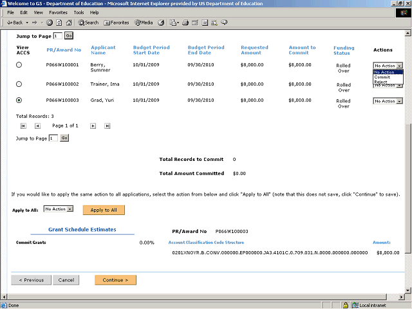Go to previous page of records
412x309 pixels.
(x=37, y=126)
